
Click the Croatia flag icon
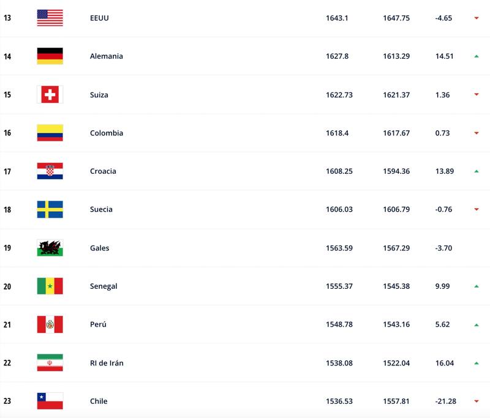(x=50, y=171)
